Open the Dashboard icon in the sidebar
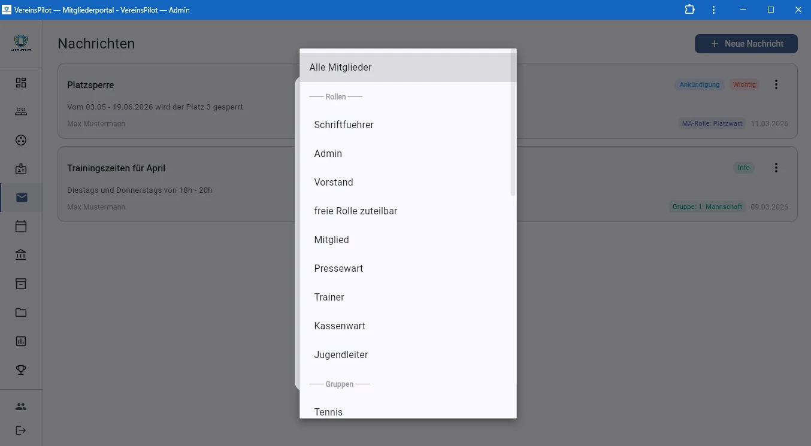811x446 pixels. (x=21, y=83)
